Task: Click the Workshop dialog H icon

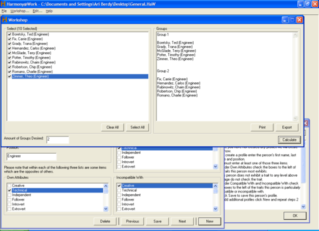Action: point(4,20)
